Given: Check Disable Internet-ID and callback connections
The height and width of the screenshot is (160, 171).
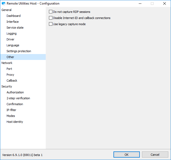Looking at the screenshot, I should click(x=51, y=18).
